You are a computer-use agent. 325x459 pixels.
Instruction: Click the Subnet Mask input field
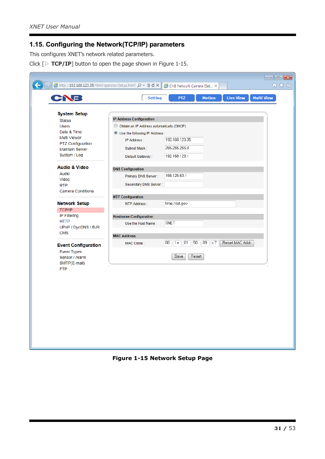(184, 148)
